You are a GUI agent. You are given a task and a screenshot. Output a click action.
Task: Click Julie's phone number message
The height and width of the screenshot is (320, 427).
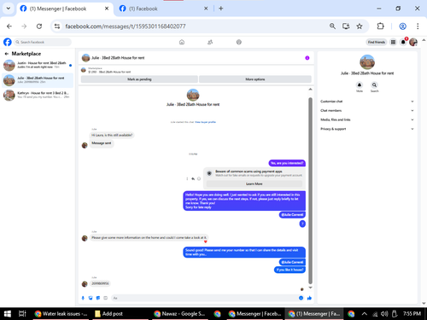(x=100, y=283)
